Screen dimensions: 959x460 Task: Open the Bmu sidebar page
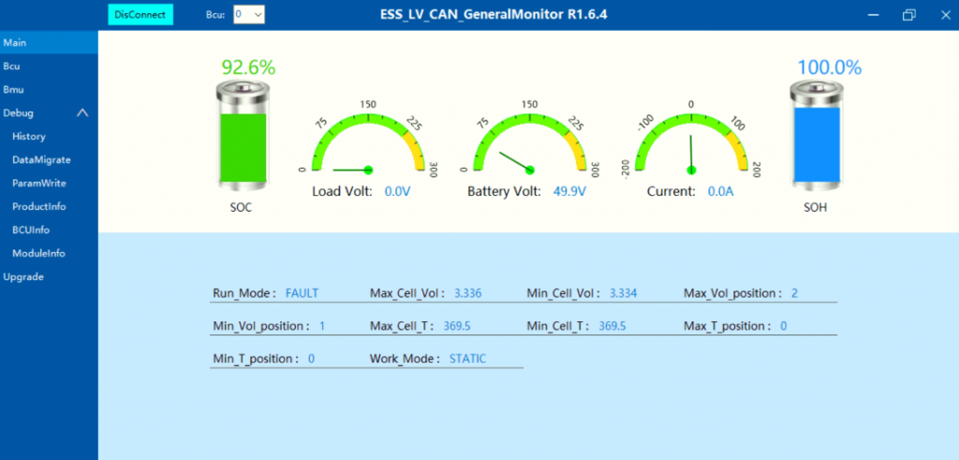[x=49, y=89]
